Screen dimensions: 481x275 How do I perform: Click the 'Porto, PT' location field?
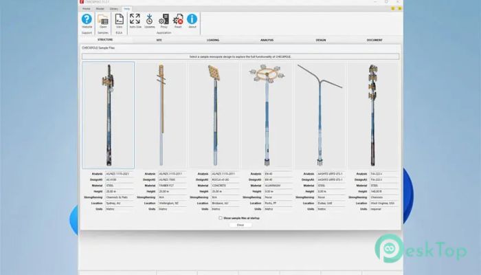278,203
